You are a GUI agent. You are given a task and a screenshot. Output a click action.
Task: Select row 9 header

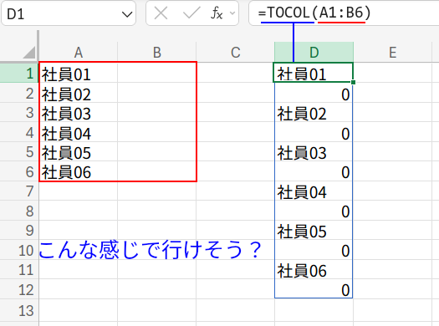click(x=19, y=230)
